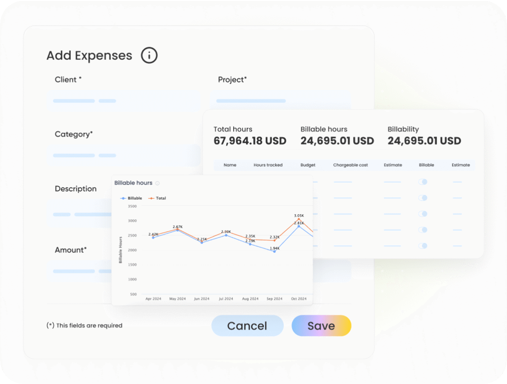Viewport: 507px width, 384px height.
Task: Click the 3.05K data point on the Total line
Action: (299, 219)
